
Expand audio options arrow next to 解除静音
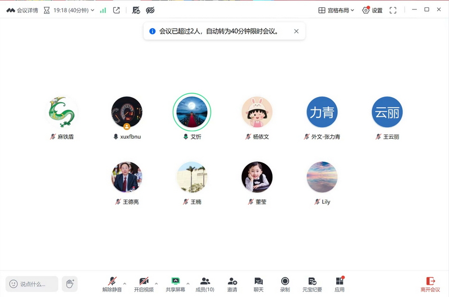coord(125,284)
